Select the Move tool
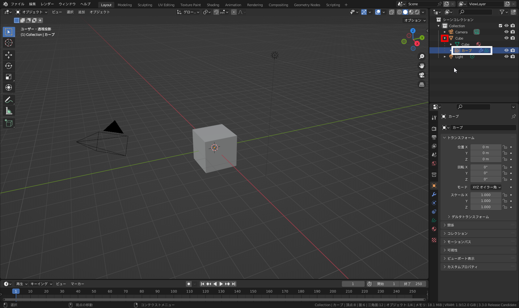 tap(9, 55)
